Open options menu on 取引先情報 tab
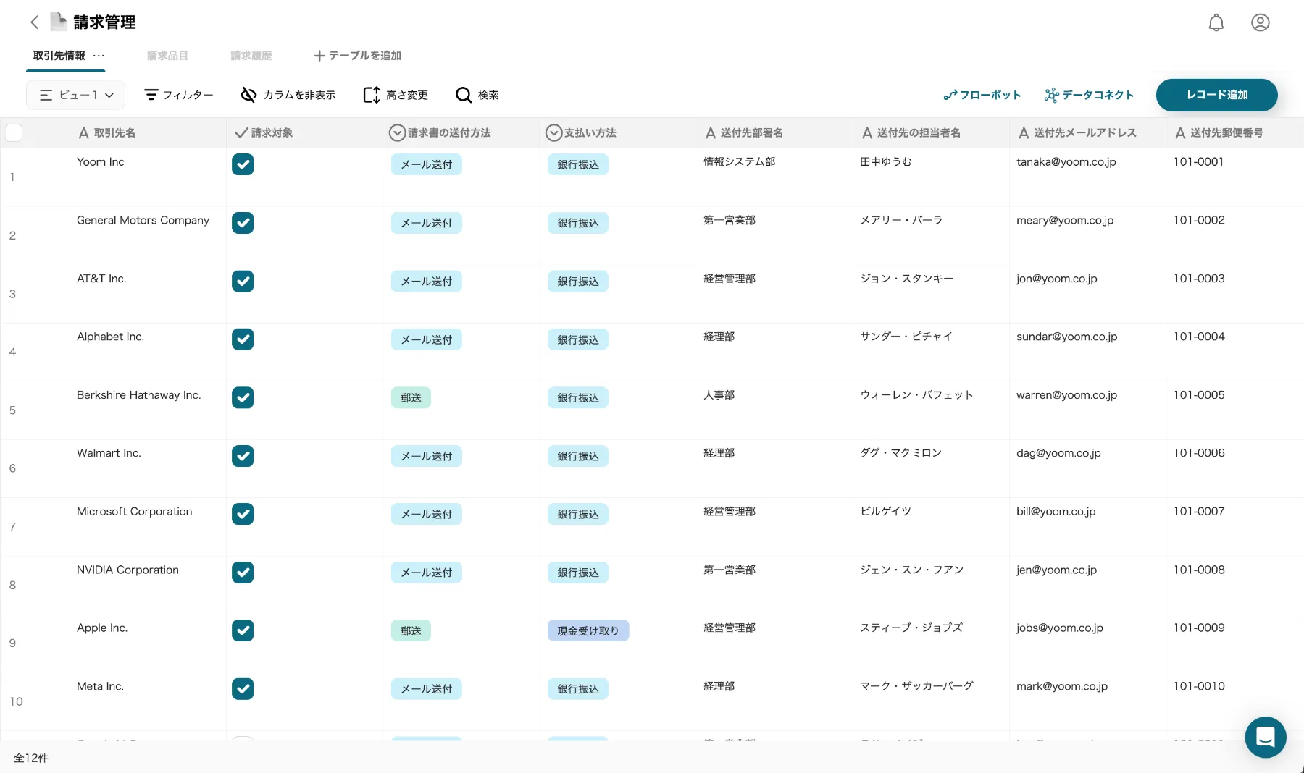 [x=99, y=56]
